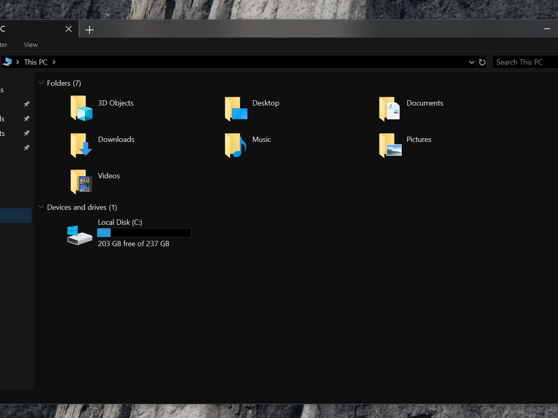This screenshot has height=418, width=558.
Task: Open the address bar history dropdown
Action: 471,62
